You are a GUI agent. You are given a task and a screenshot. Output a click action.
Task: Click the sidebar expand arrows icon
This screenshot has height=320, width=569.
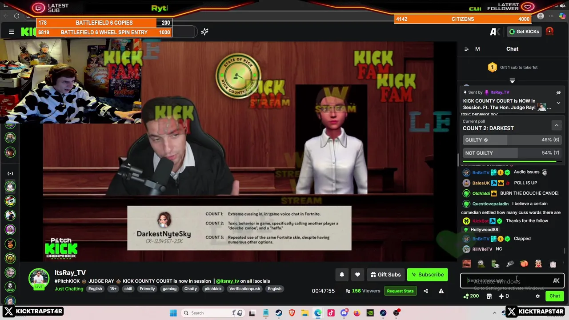pyautogui.click(x=10, y=173)
